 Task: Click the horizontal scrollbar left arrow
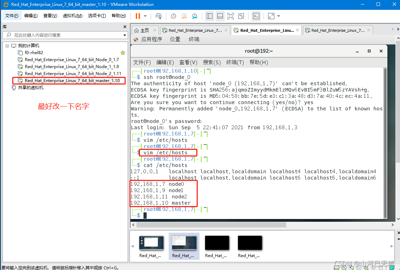pyautogui.click(x=133, y=225)
